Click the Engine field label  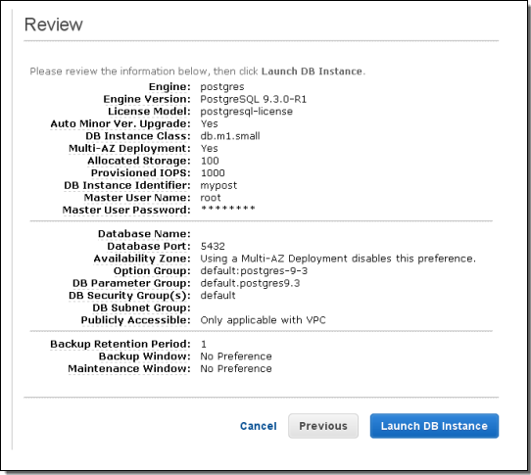click(x=169, y=86)
